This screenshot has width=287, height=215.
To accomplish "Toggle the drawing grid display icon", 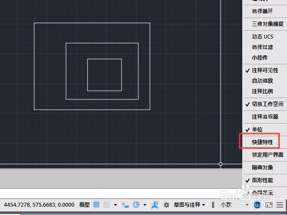I will click(x=96, y=204).
